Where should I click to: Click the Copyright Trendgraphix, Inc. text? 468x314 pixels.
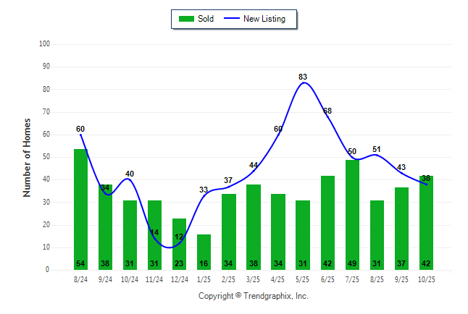coord(254,296)
